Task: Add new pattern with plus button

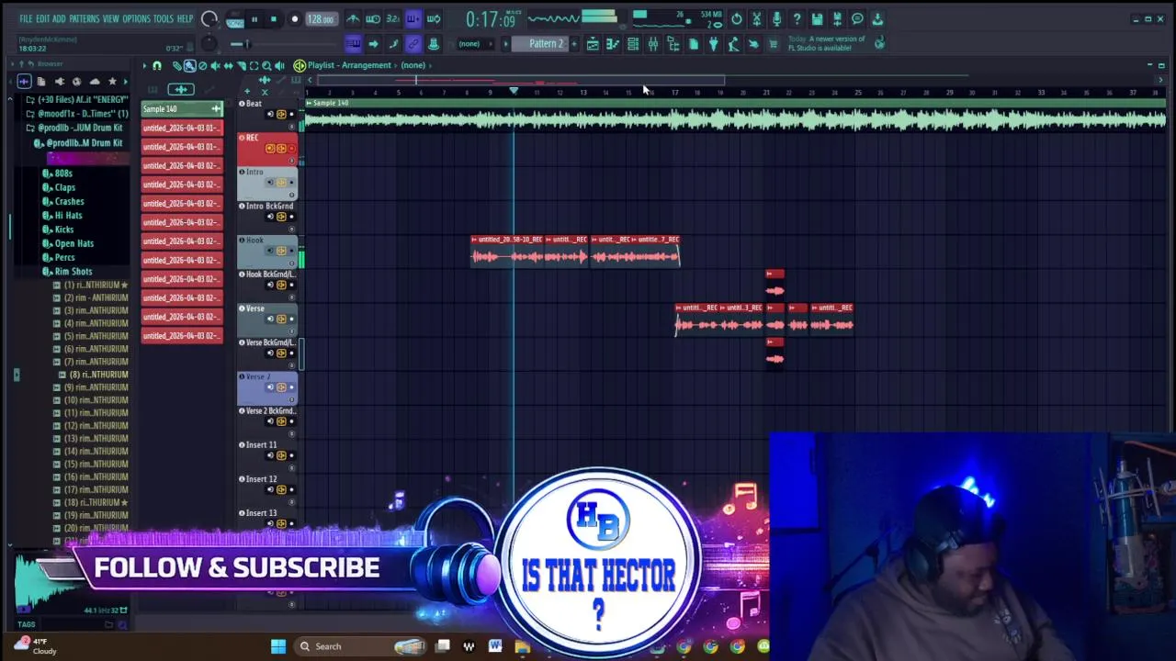Action: (x=574, y=44)
